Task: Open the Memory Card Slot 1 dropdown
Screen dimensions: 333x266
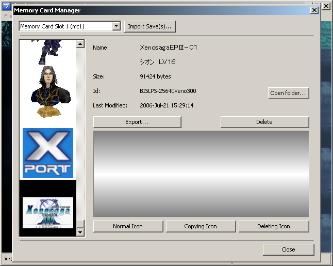Action: [116, 26]
